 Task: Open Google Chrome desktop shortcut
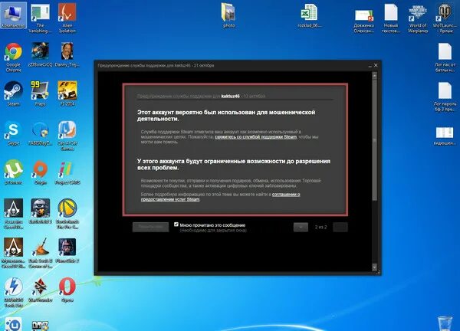tap(14, 57)
